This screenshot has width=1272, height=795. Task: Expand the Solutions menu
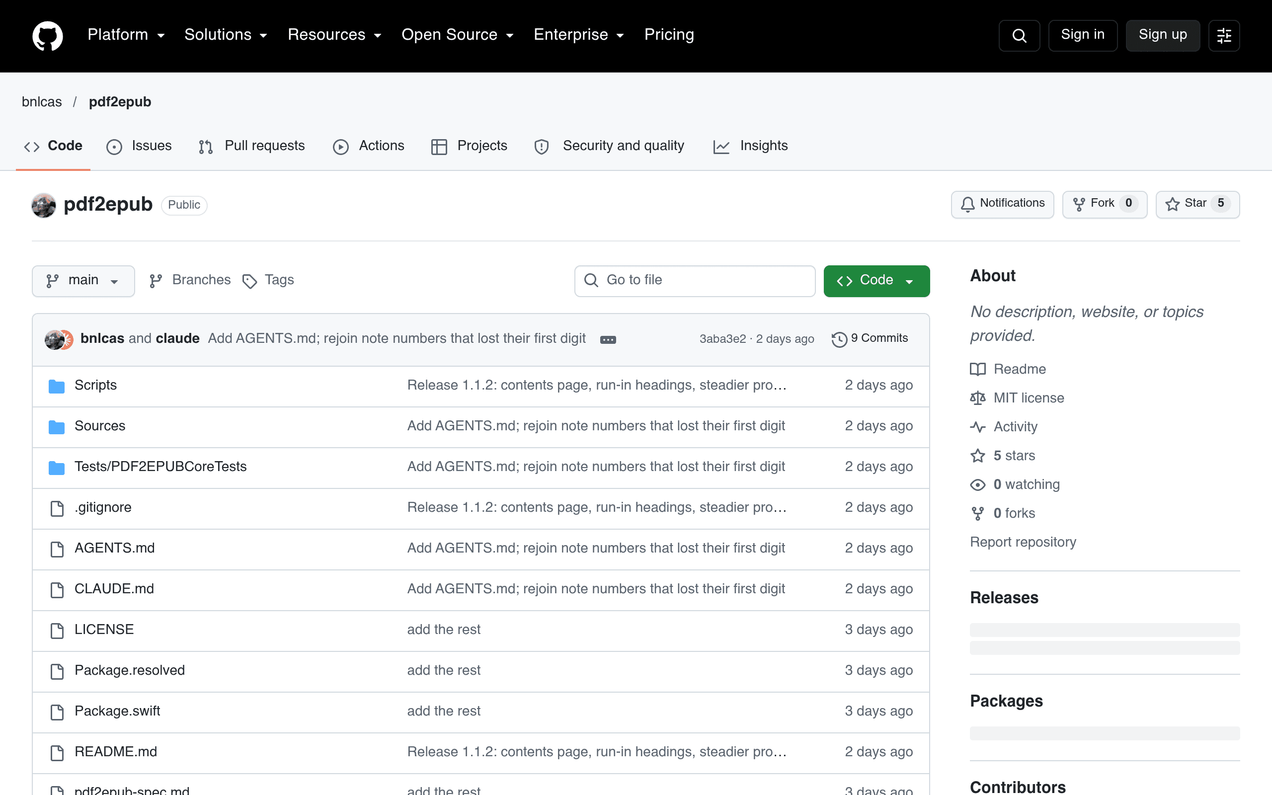(226, 35)
